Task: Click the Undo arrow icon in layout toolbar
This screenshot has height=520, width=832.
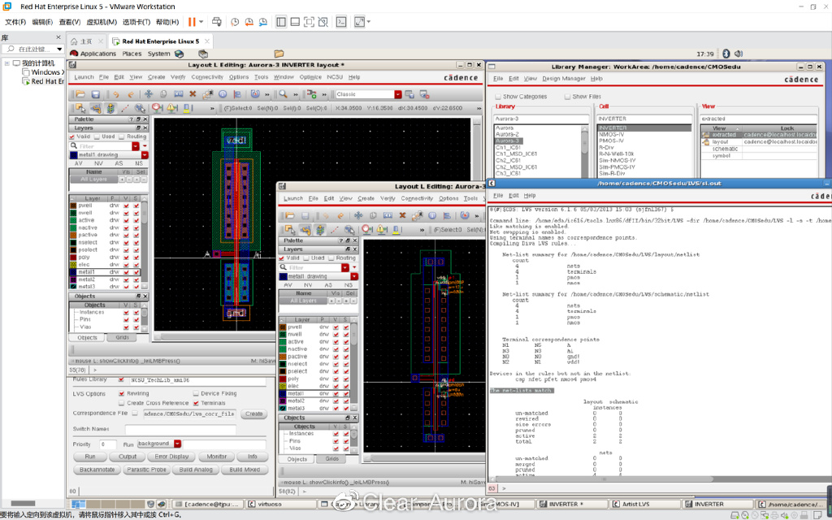Action: (x=116, y=94)
